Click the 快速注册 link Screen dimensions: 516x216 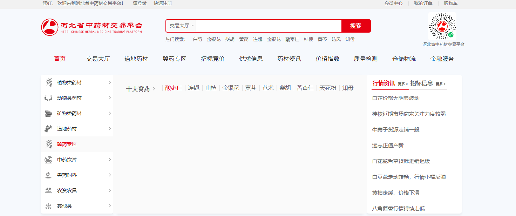pos(163,3)
